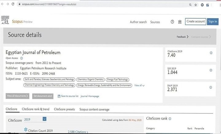
Task: Click publisher Egyptian Petroleum Research Institute text
Action: 43,68
